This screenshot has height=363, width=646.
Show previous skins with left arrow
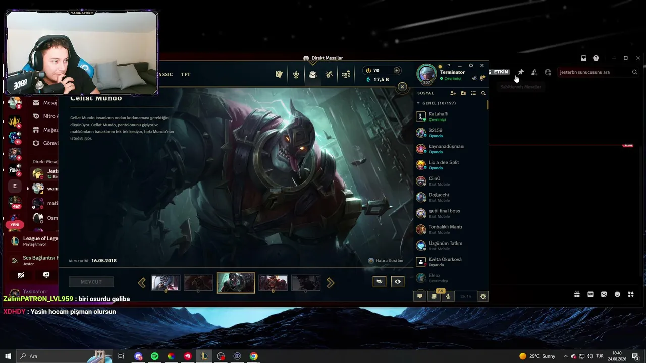142,283
